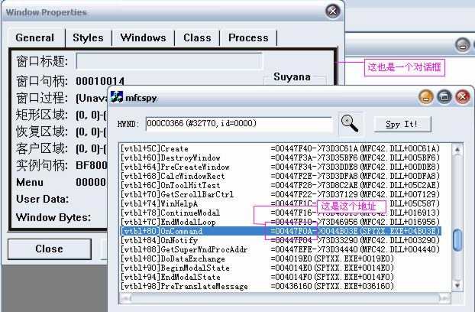
Task: Click the Close button in Window Properties
Action: coord(49,249)
